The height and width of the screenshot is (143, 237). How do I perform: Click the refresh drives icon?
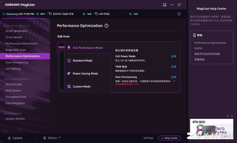(x=179, y=14)
